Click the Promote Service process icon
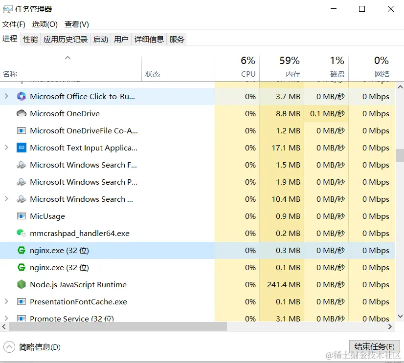Viewport: 404px width, 363px height. pos(22,318)
